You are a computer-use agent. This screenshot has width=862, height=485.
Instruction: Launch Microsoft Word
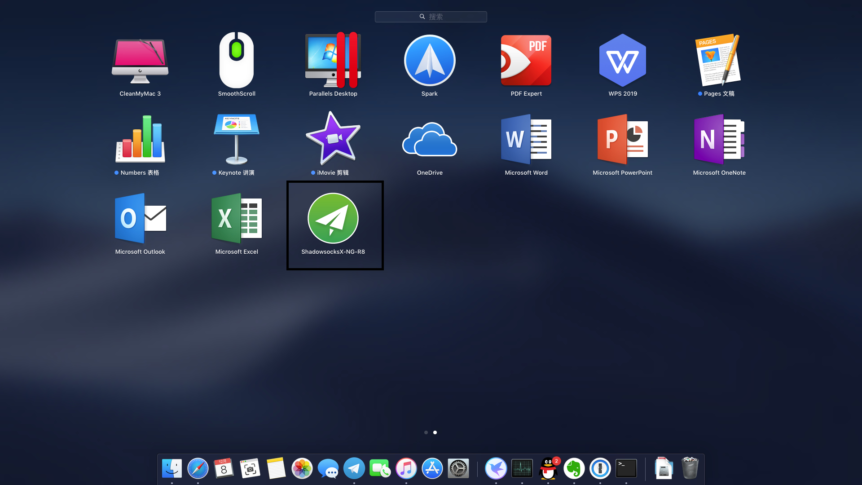click(x=526, y=139)
